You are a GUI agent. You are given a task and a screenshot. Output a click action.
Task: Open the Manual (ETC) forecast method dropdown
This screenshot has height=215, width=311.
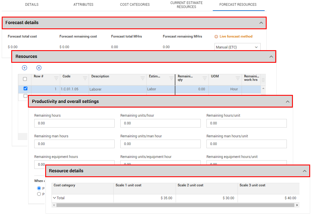(x=237, y=47)
